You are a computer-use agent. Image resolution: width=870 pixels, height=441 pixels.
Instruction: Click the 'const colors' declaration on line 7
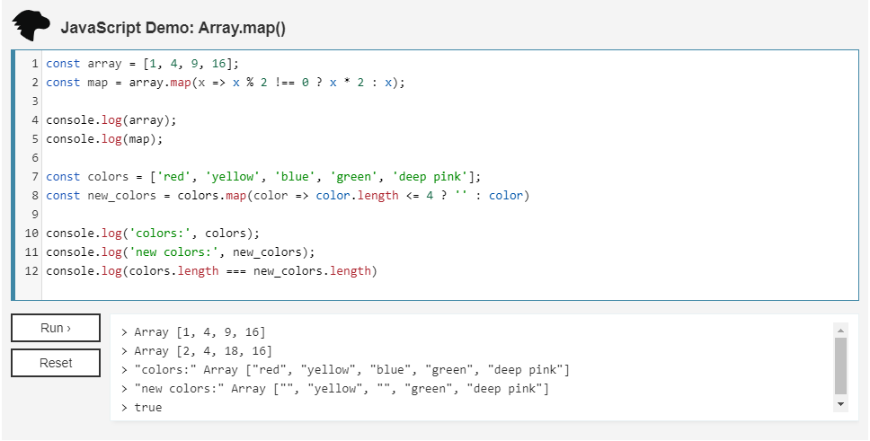point(263,177)
